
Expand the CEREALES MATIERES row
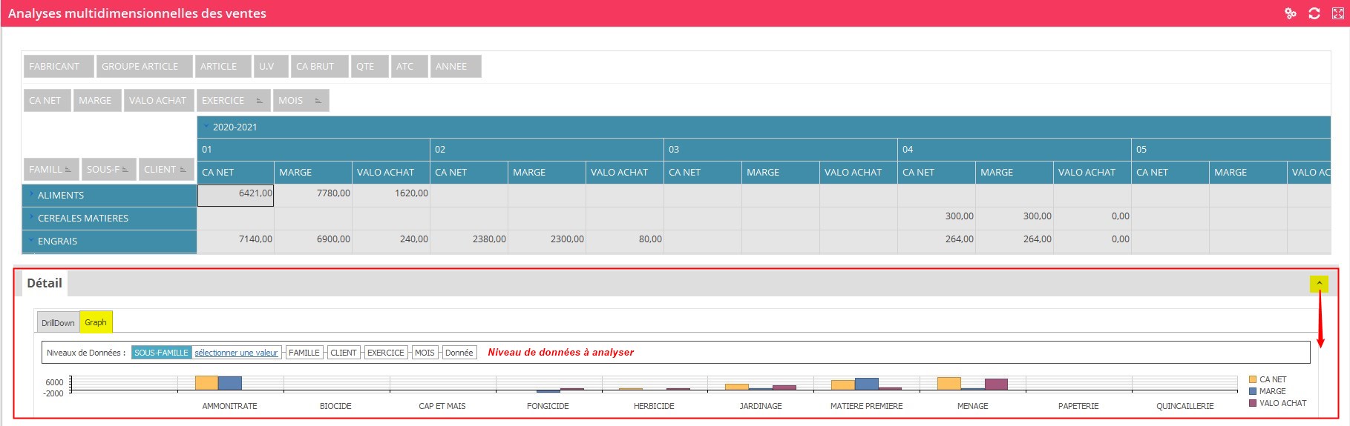pyautogui.click(x=31, y=218)
